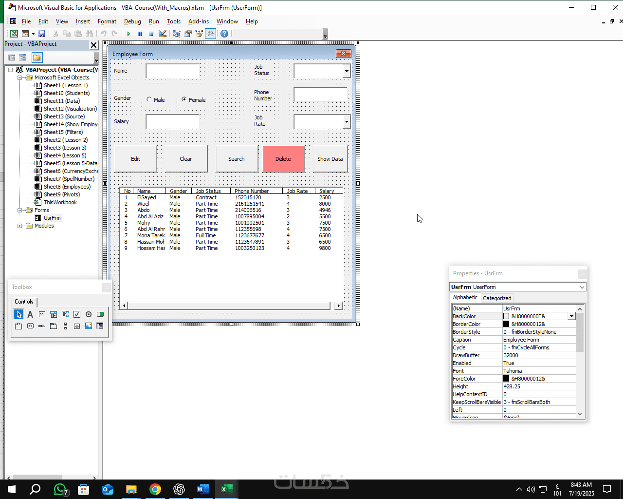This screenshot has width=623, height=499.
Task: Open the Format menu
Action: coord(107,21)
